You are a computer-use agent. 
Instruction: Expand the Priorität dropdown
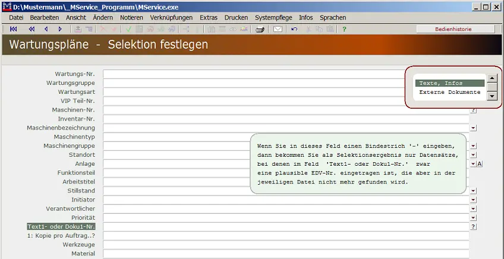473,217
